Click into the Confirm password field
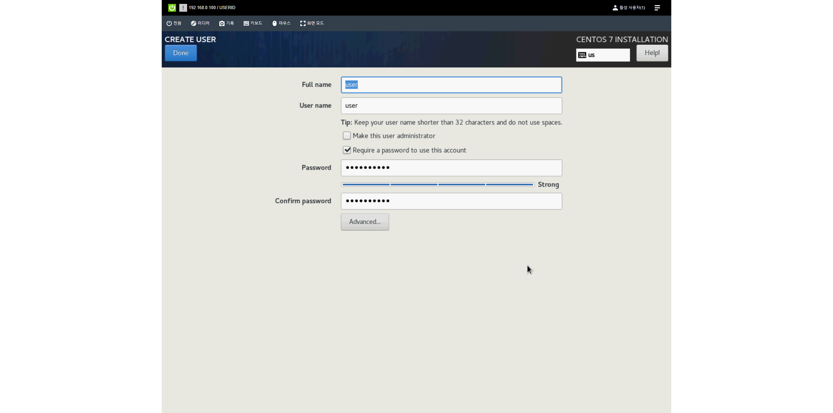The width and height of the screenshot is (833, 413). point(451,201)
